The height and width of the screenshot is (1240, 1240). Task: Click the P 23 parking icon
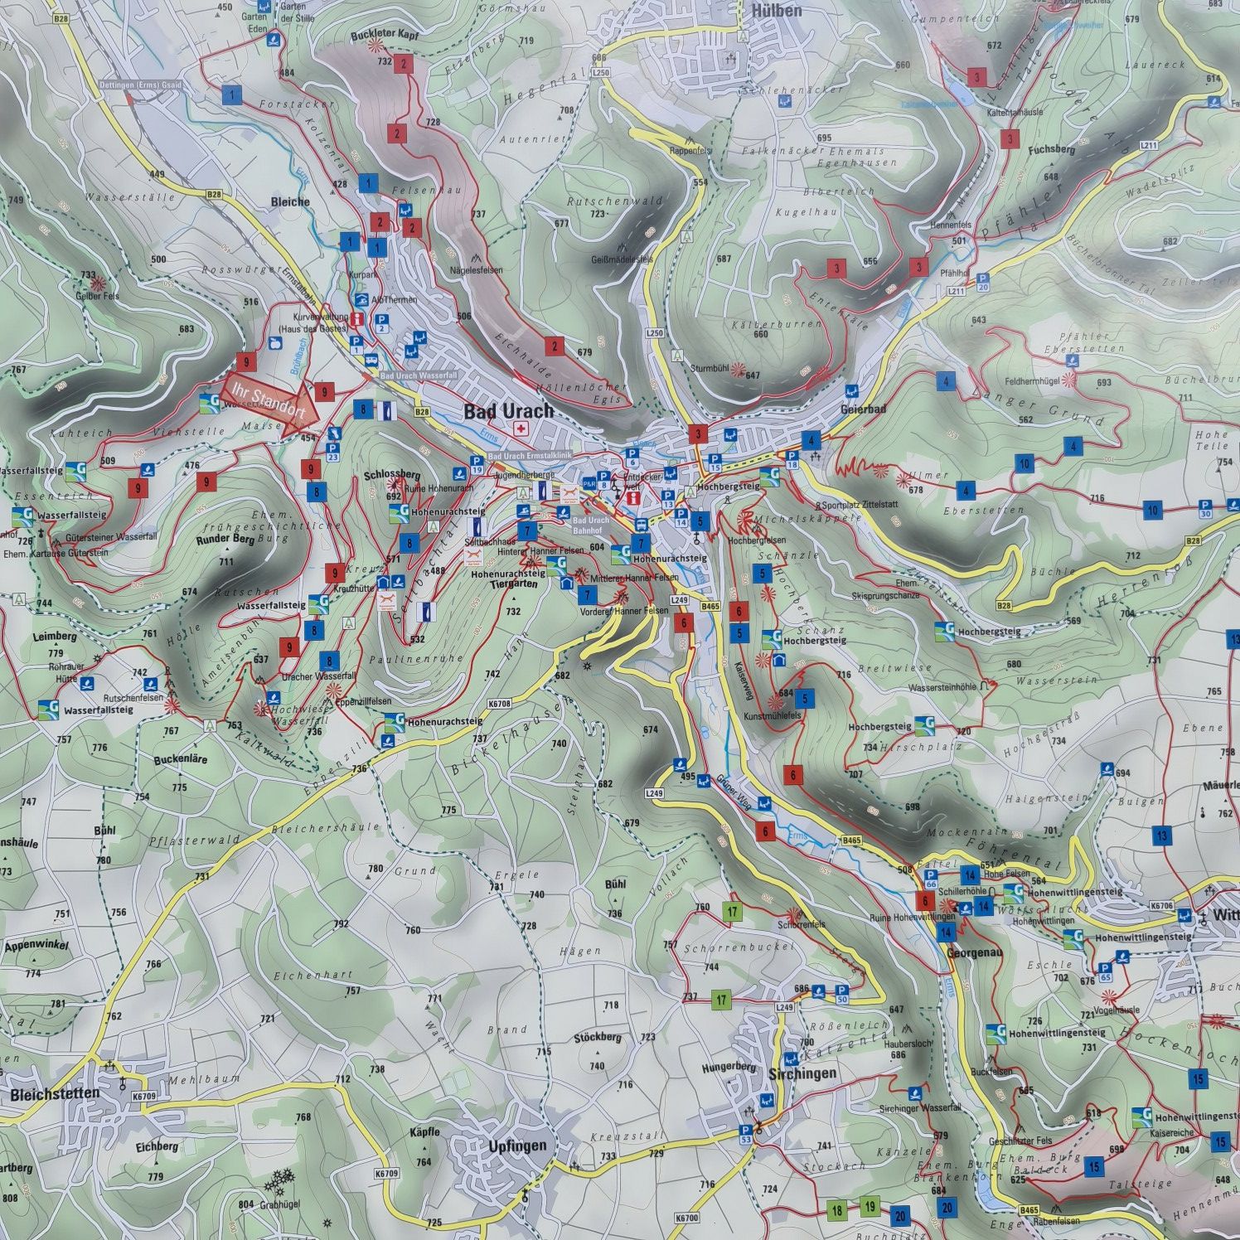(333, 452)
